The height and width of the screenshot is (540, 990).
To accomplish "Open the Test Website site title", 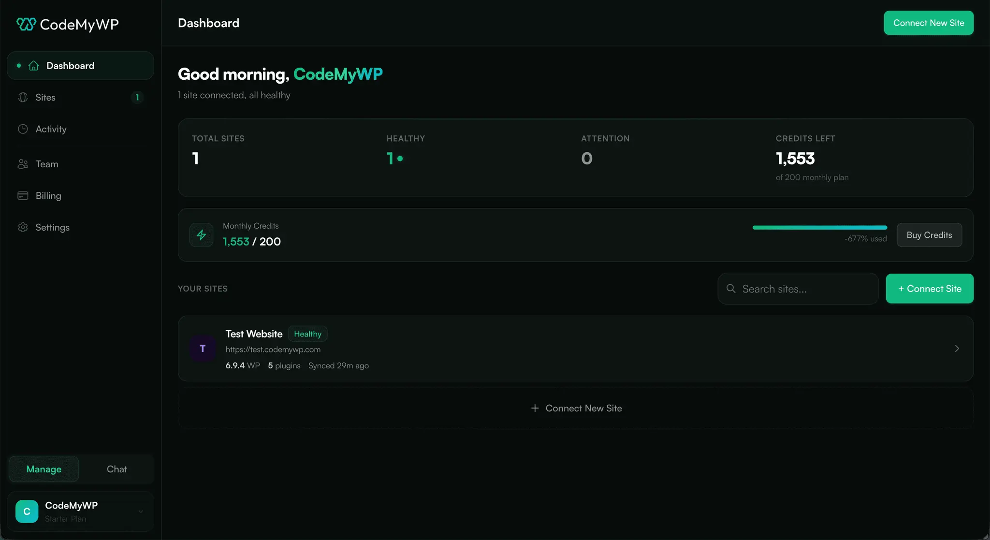I will coord(254,334).
